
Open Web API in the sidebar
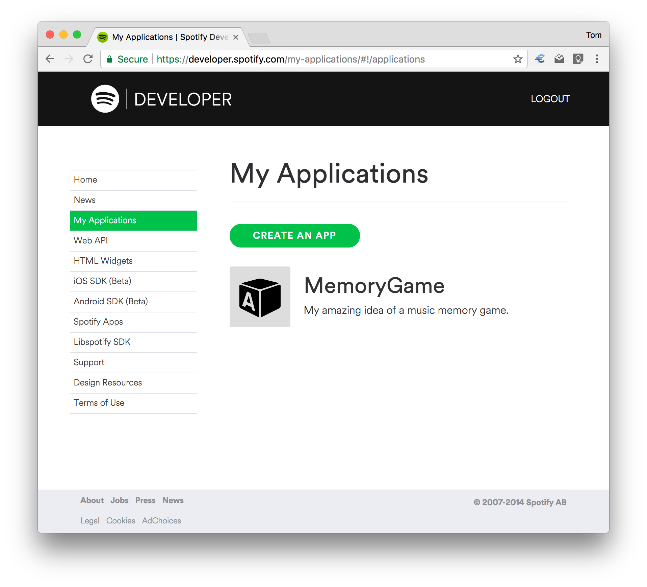(x=134, y=241)
